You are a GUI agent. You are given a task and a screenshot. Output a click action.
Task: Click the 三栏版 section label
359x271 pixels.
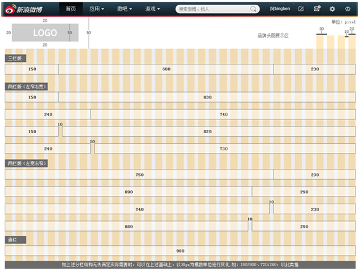pyautogui.click(x=16, y=58)
